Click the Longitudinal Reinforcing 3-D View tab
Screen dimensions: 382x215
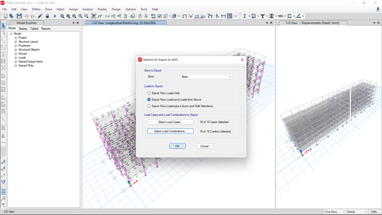tap(126, 23)
